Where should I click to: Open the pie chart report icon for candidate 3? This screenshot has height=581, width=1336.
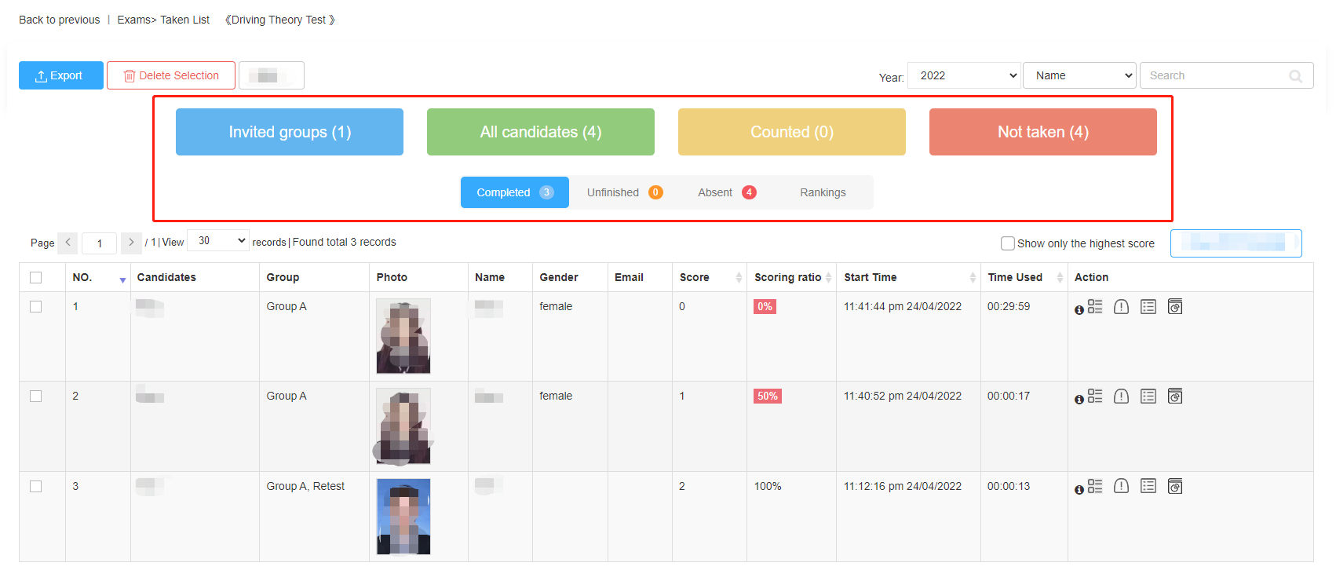(1174, 487)
